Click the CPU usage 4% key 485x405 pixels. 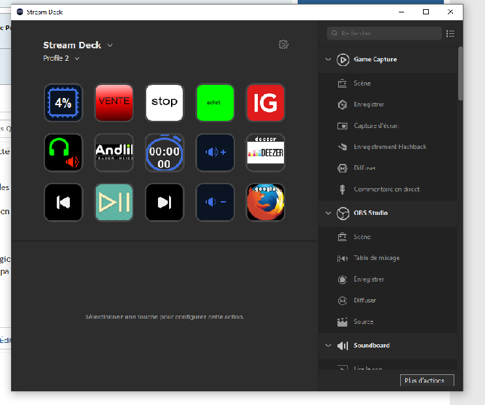point(63,102)
